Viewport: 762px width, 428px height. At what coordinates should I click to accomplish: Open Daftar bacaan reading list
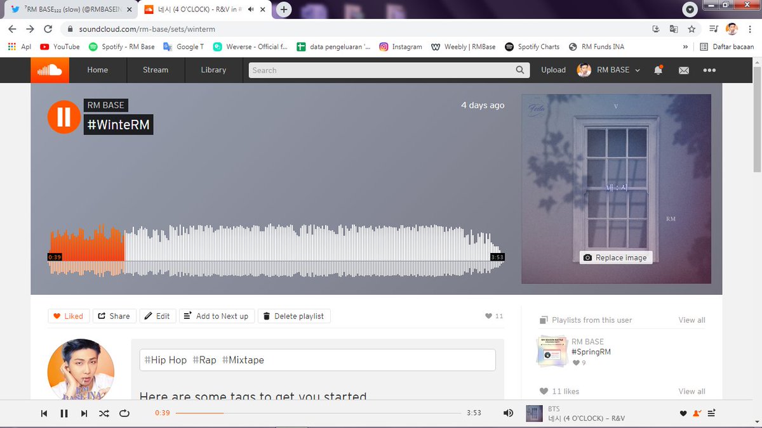(x=728, y=47)
